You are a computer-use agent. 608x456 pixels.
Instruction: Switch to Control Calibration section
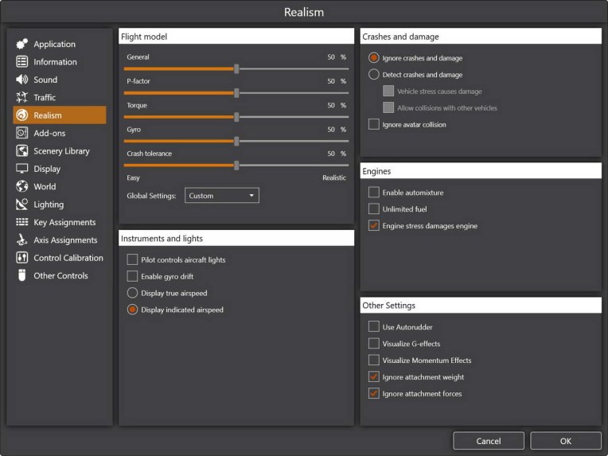[68, 258]
